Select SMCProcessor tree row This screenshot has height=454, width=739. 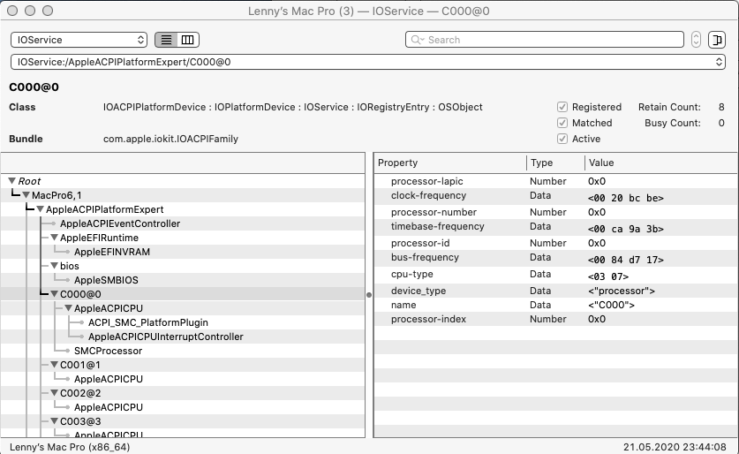click(183, 351)
